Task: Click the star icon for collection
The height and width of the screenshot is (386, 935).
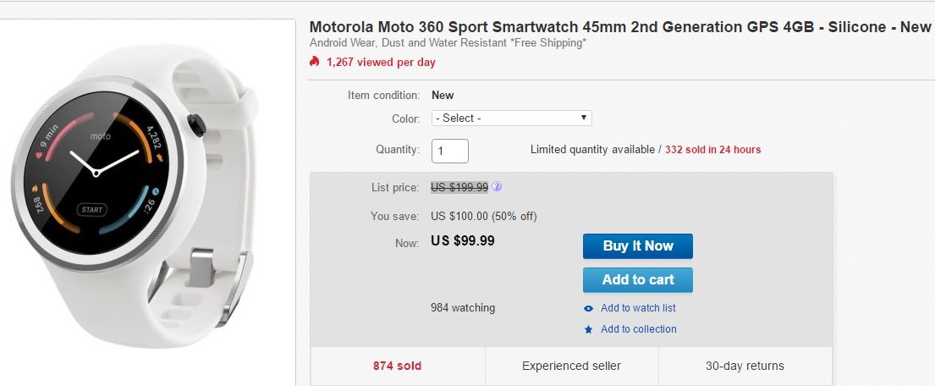Action: tap(589, 329)
